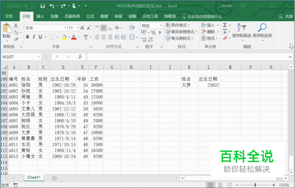
Task: Click the Insert Function fx button
Action: [x=80, y=57]
